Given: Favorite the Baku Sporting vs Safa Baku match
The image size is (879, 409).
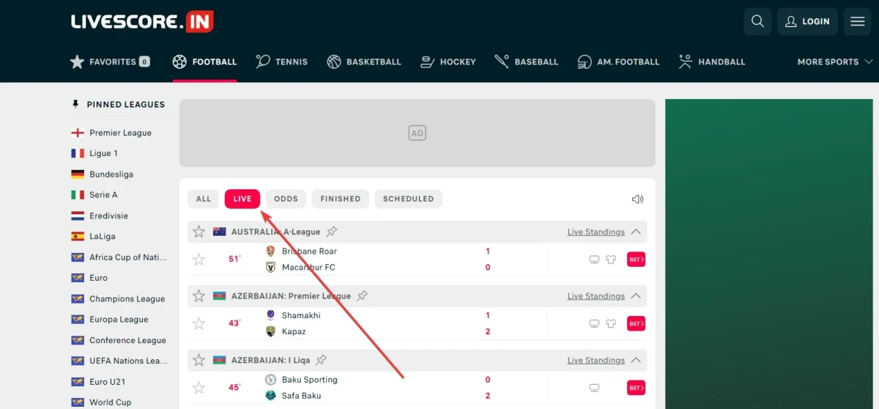Looking at the screenshot, I should 199,388.
